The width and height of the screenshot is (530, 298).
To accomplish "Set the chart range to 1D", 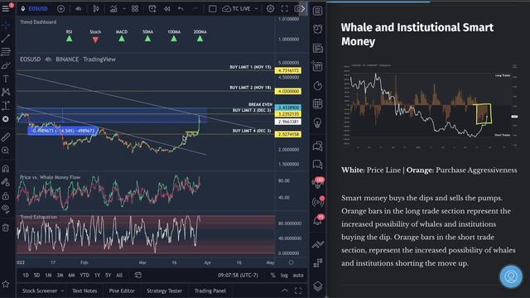I will (x=26, y=276).
